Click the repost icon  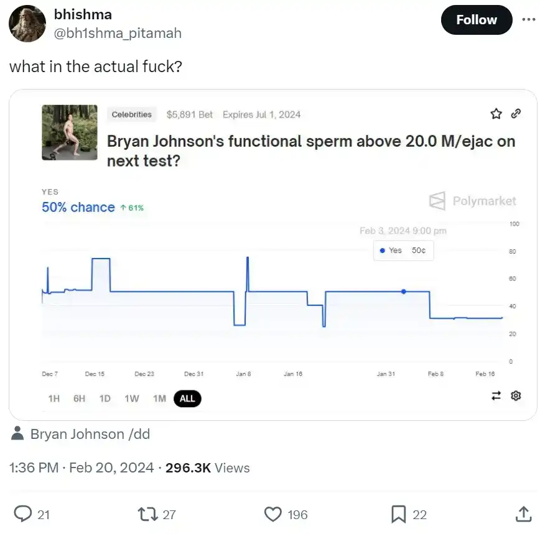coord(147,514)
